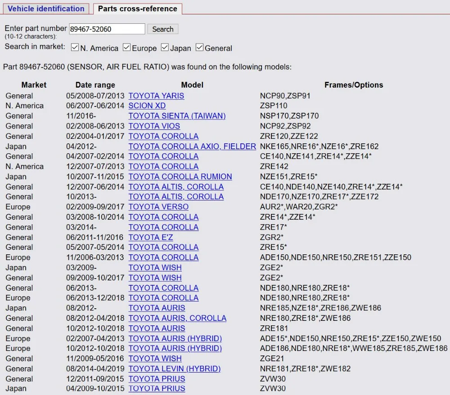The width and height of the screenshot is (450, 395).
Task: Click frame text NRE181,ZRE18*,ZWE182
Action: (306, 368)
